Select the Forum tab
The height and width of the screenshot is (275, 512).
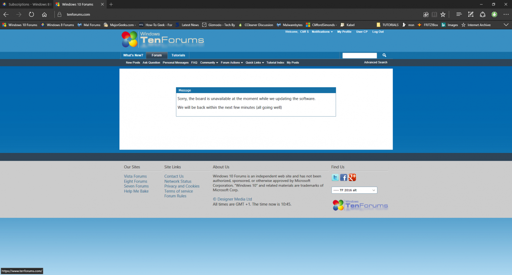[x=157, y=55]
